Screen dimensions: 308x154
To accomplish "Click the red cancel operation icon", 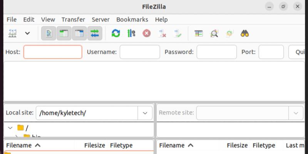I will [x=147, y=33].
